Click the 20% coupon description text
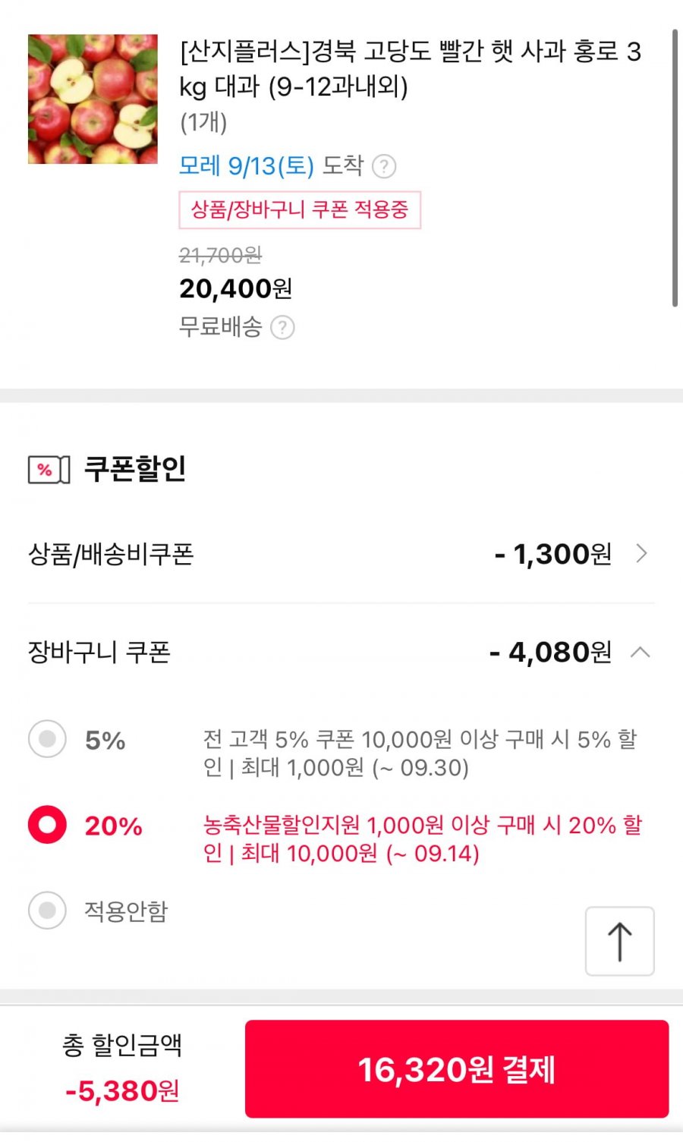 423,839
